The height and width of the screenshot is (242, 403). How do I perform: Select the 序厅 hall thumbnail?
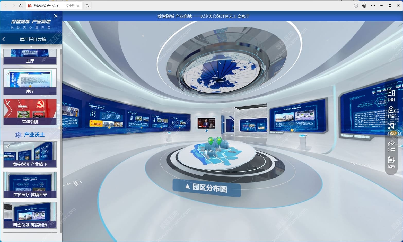[x=30, y=82]
